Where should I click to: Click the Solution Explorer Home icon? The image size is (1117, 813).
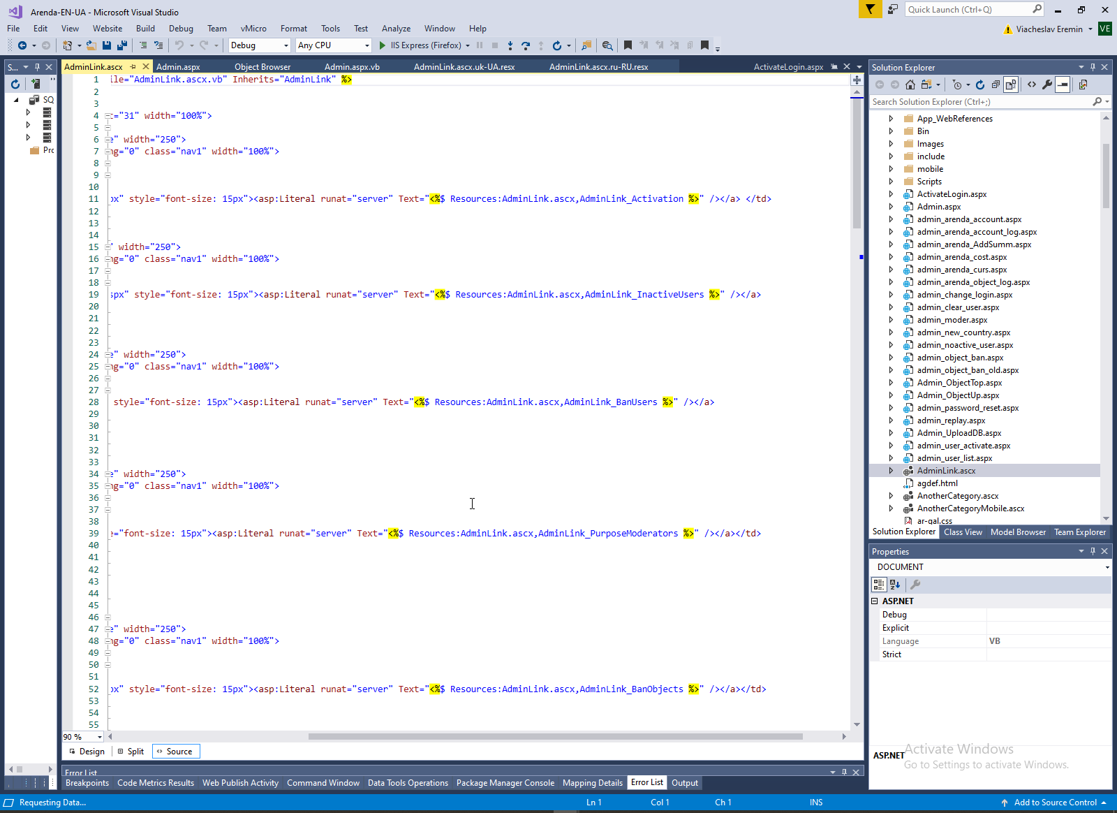coord(910,85)
